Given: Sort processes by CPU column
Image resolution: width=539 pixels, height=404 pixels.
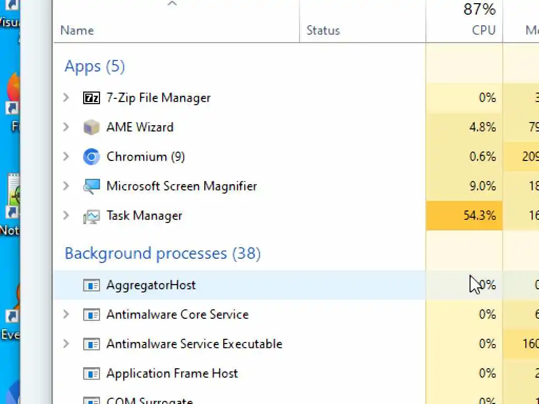Looking at the screenshot, I should (483, 31).
